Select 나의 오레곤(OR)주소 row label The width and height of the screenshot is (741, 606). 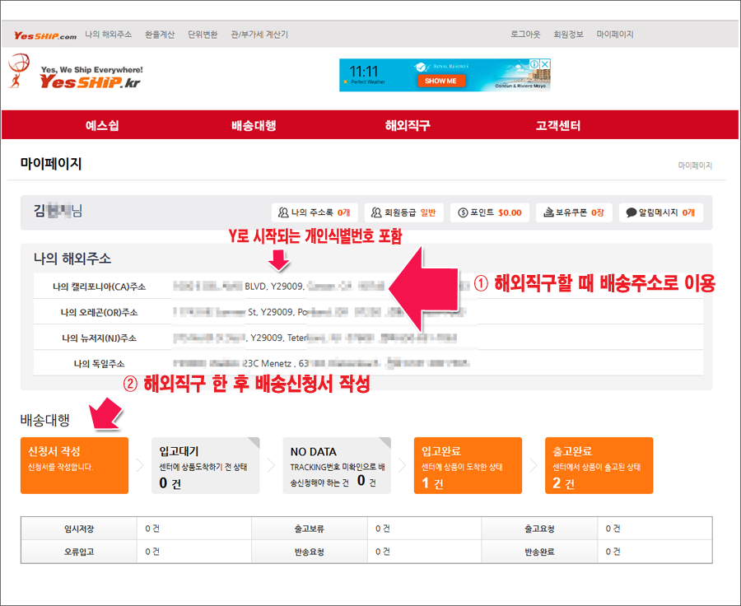click(100, 312)
